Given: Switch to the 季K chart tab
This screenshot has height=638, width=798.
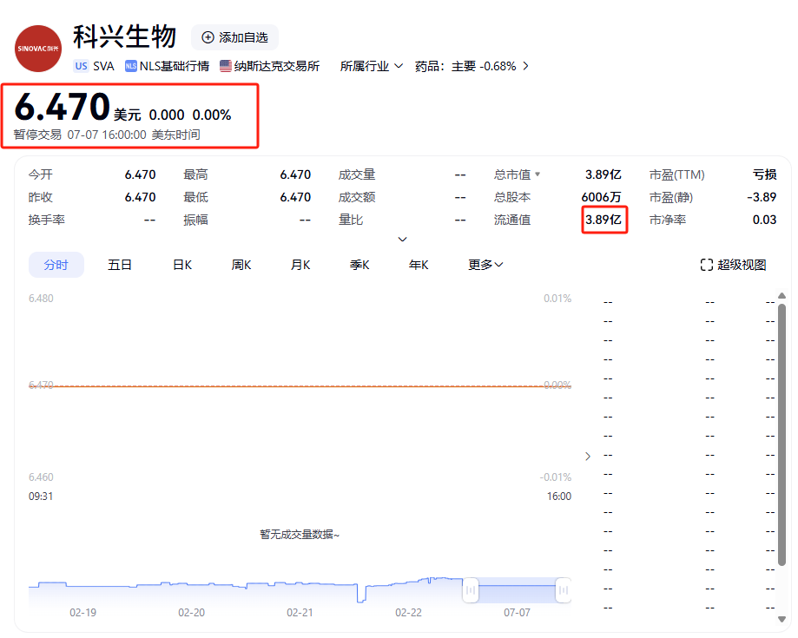Looking at the screenshot, I should pos(359,265).
